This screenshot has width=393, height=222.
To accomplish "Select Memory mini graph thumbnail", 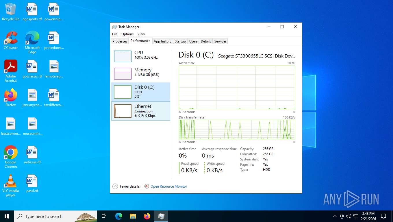I will coord(123,73).
